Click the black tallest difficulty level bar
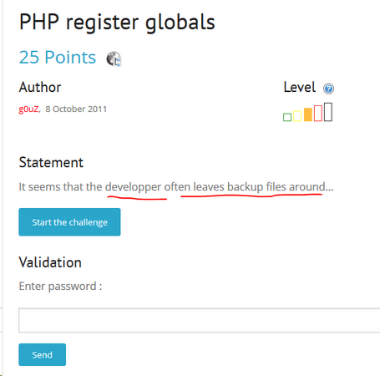 328,112
